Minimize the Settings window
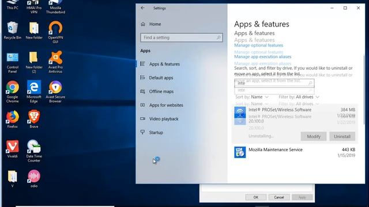The height and width of the screenshot is (207, 369). (x=332, y=8)
